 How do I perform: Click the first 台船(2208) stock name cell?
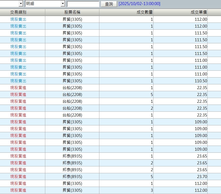pyautogui.click(x=72, y=88)
